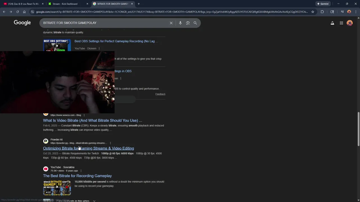The width and height of the screenshot is (360, 202).
Task: Open the Chrome three-dot menu
Action: point(356,12)
